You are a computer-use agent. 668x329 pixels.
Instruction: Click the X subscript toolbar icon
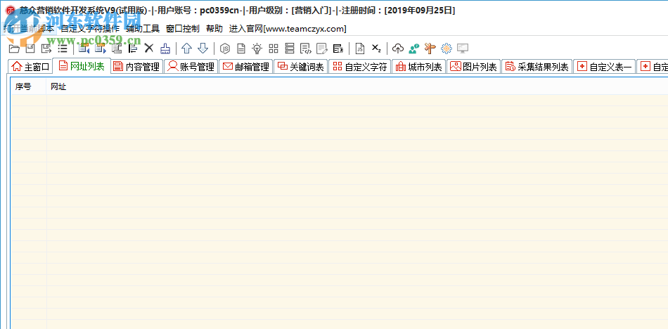coord(376,48)
